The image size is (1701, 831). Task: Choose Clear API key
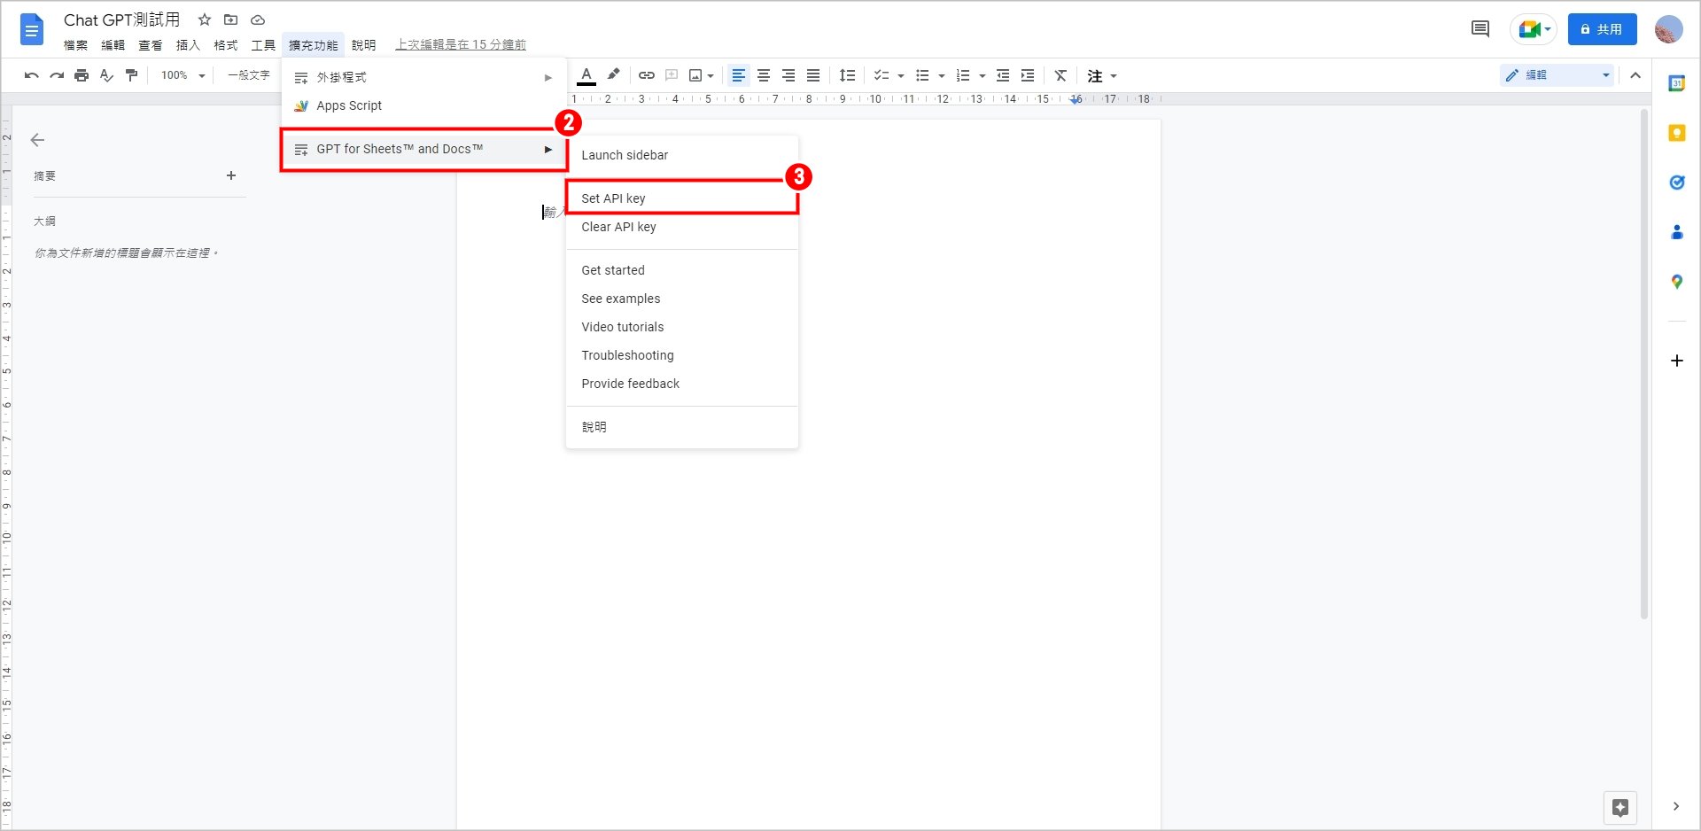(682, 227)
